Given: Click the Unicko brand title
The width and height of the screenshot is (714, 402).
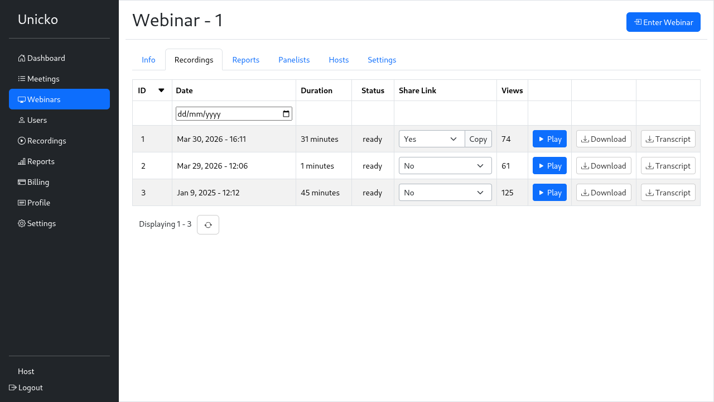Looking at the screenshot, I should click(x=38, y=20).
